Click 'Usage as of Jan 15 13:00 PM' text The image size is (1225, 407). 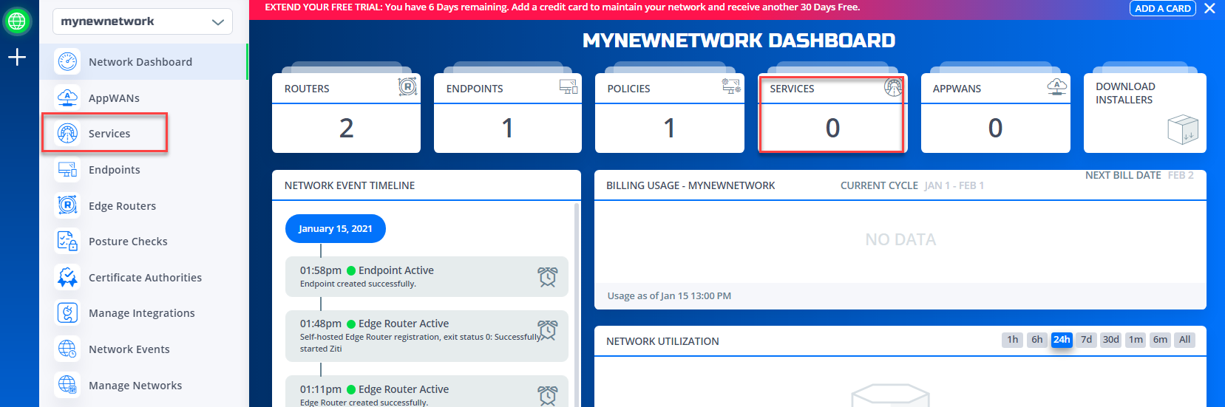point(669,295)
